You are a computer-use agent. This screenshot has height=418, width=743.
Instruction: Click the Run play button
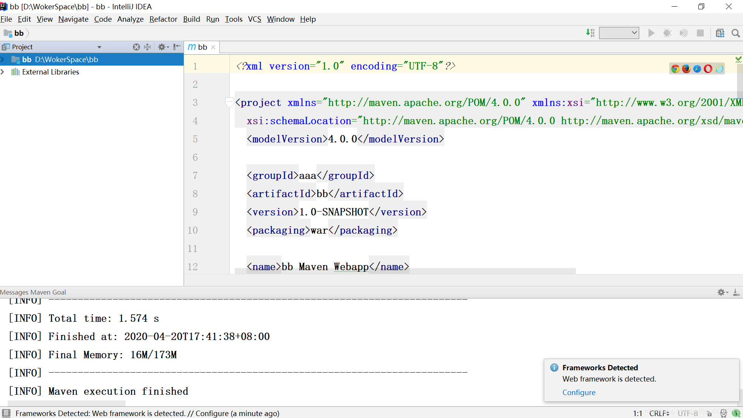(x=651, y=33)
